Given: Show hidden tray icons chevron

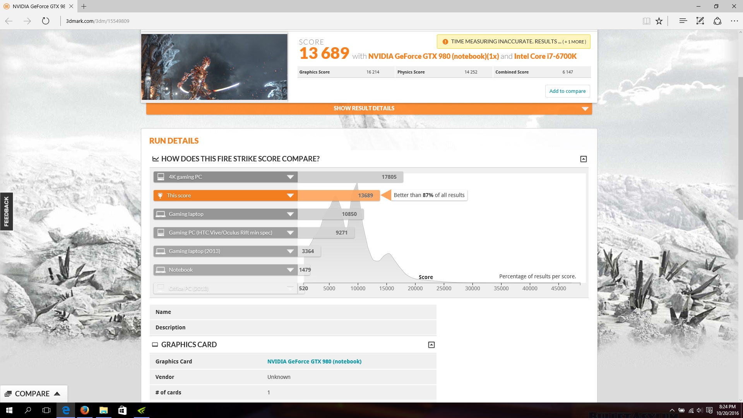Looking at the screenshot, I should pyautogui.click(x=672, y=410).
